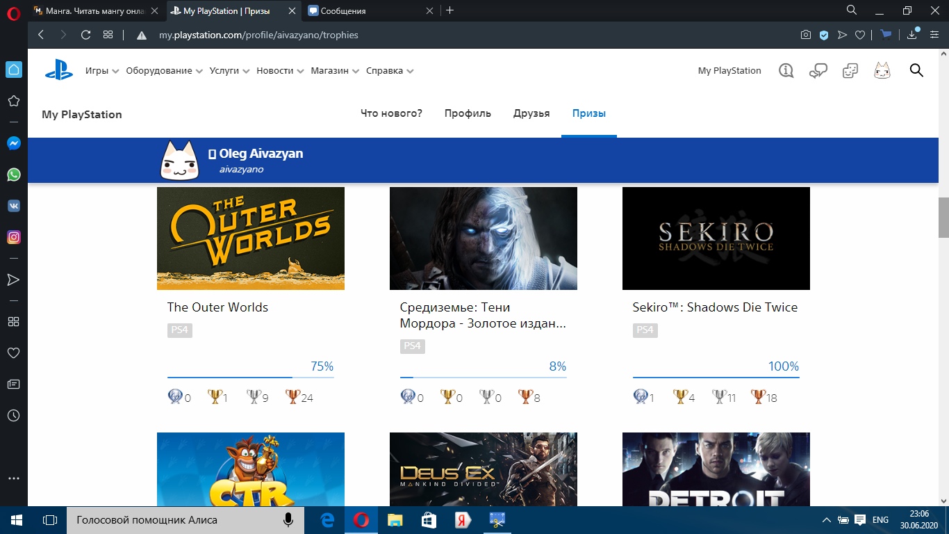Screen dimensions: 949x534
Task: Open the Друзья tab
Action: [531, 113]
